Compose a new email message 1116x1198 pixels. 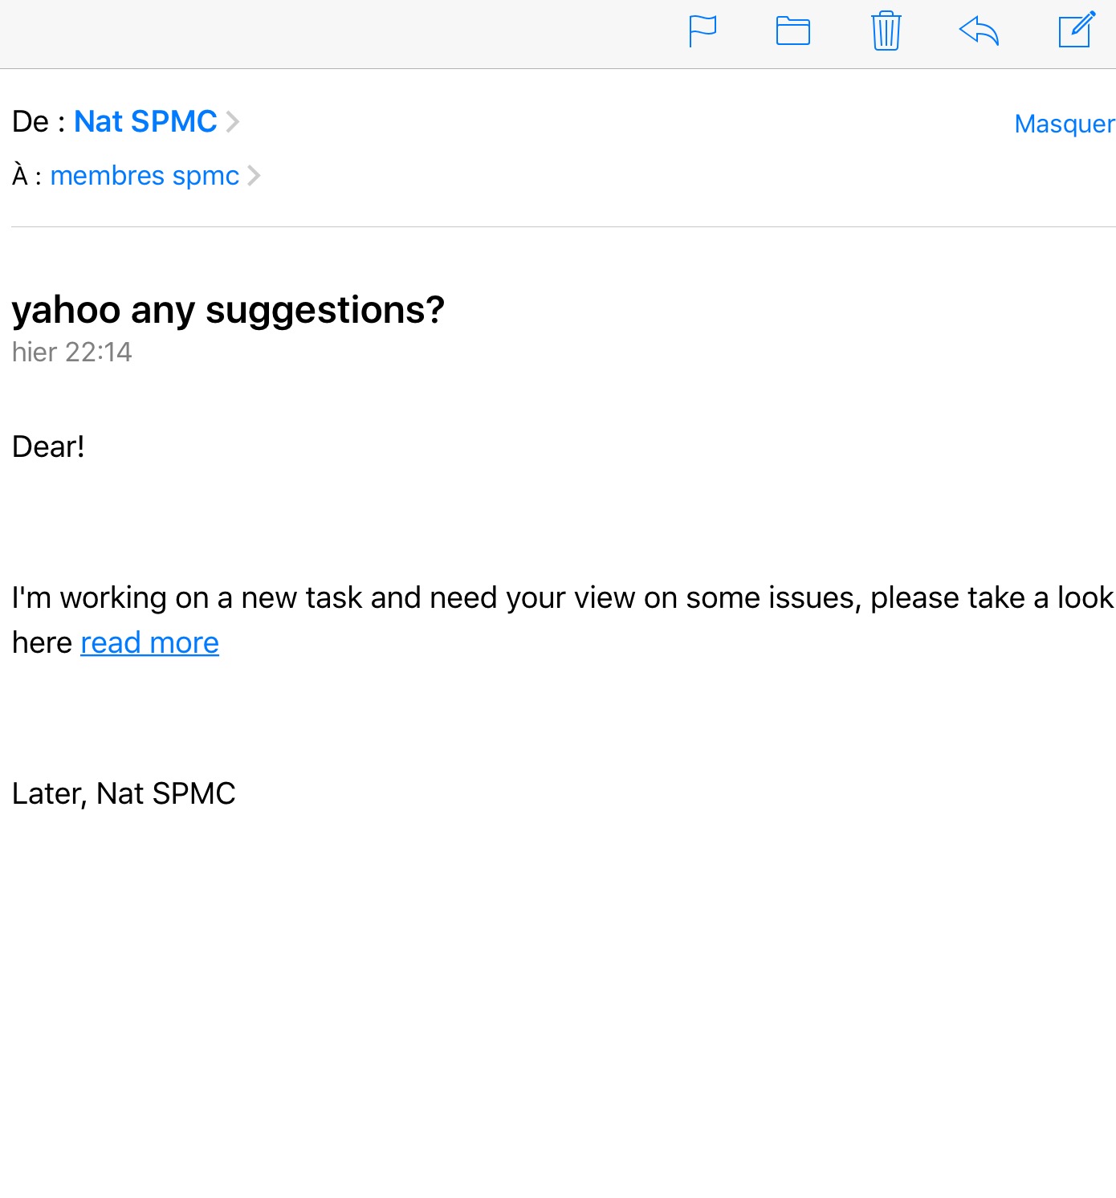click(1077, 31)
